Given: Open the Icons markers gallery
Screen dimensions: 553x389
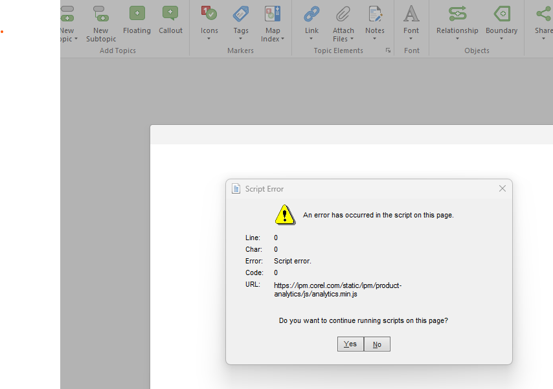Looking at the screenshot, I should click(x=209, y=14).
